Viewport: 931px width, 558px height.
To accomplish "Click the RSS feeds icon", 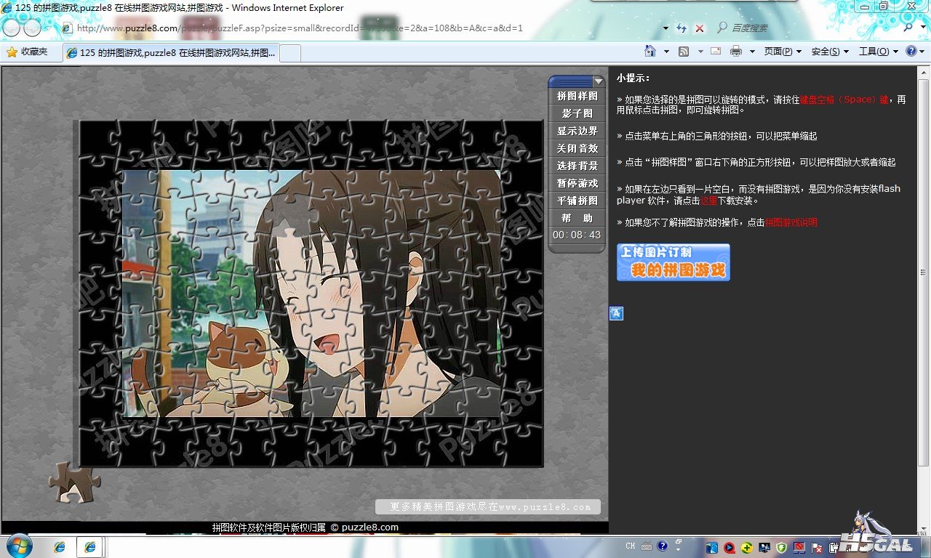I will point(684,51).
